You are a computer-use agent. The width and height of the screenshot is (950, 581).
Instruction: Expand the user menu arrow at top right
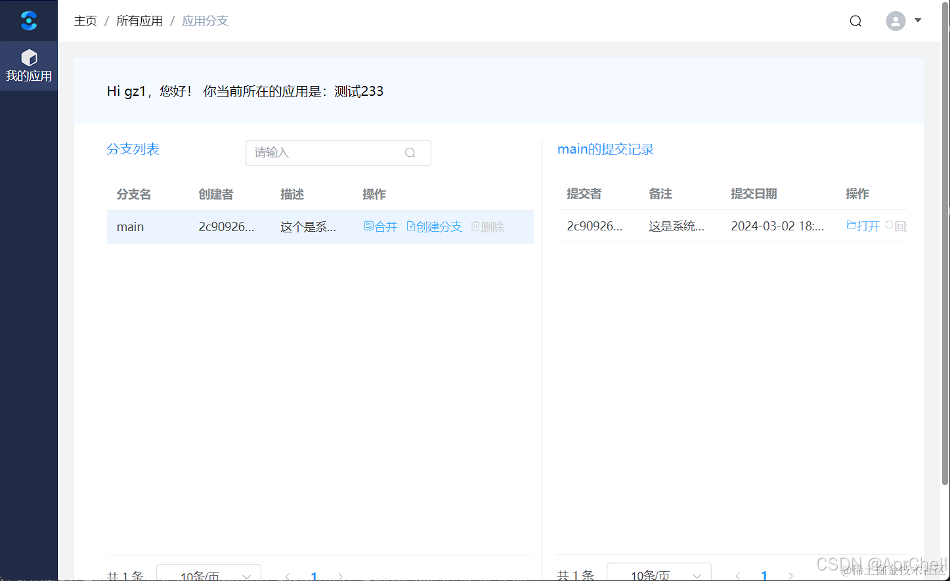pyautogui.click(x=917, y=20)
